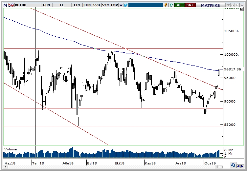Click the Eyl18 date axis label
This screenshot has width=247, height=171.
92,163
